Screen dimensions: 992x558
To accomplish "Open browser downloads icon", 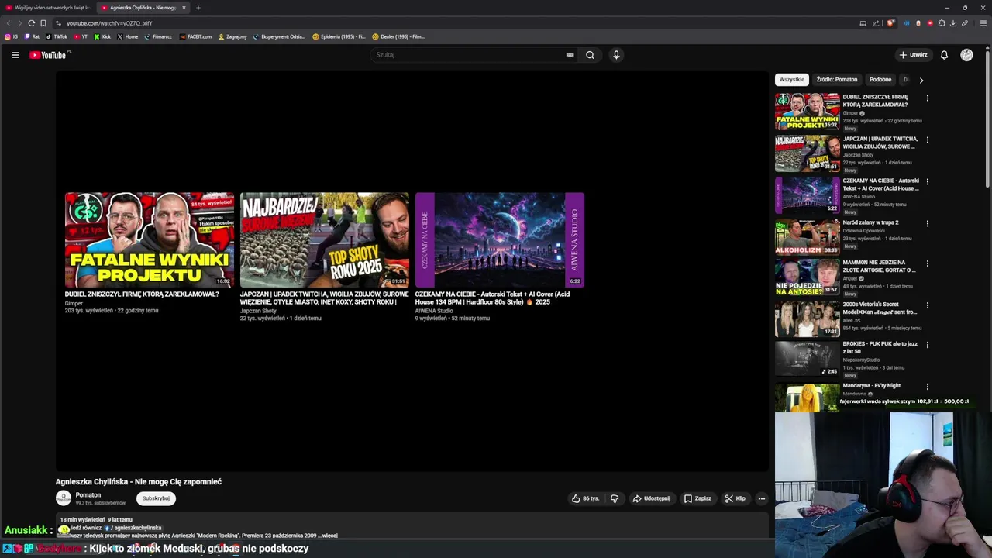I will pos(953,23).
